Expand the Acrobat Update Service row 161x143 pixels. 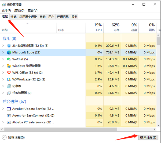[x=3, y=109]
